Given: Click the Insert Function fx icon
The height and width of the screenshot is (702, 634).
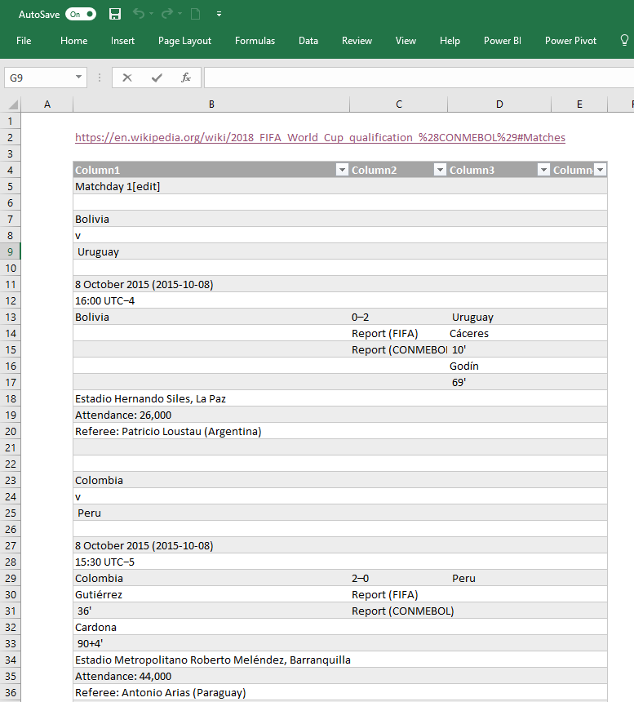Looking at the screenshot, I should pyautogui.click(x=186, y=78).
